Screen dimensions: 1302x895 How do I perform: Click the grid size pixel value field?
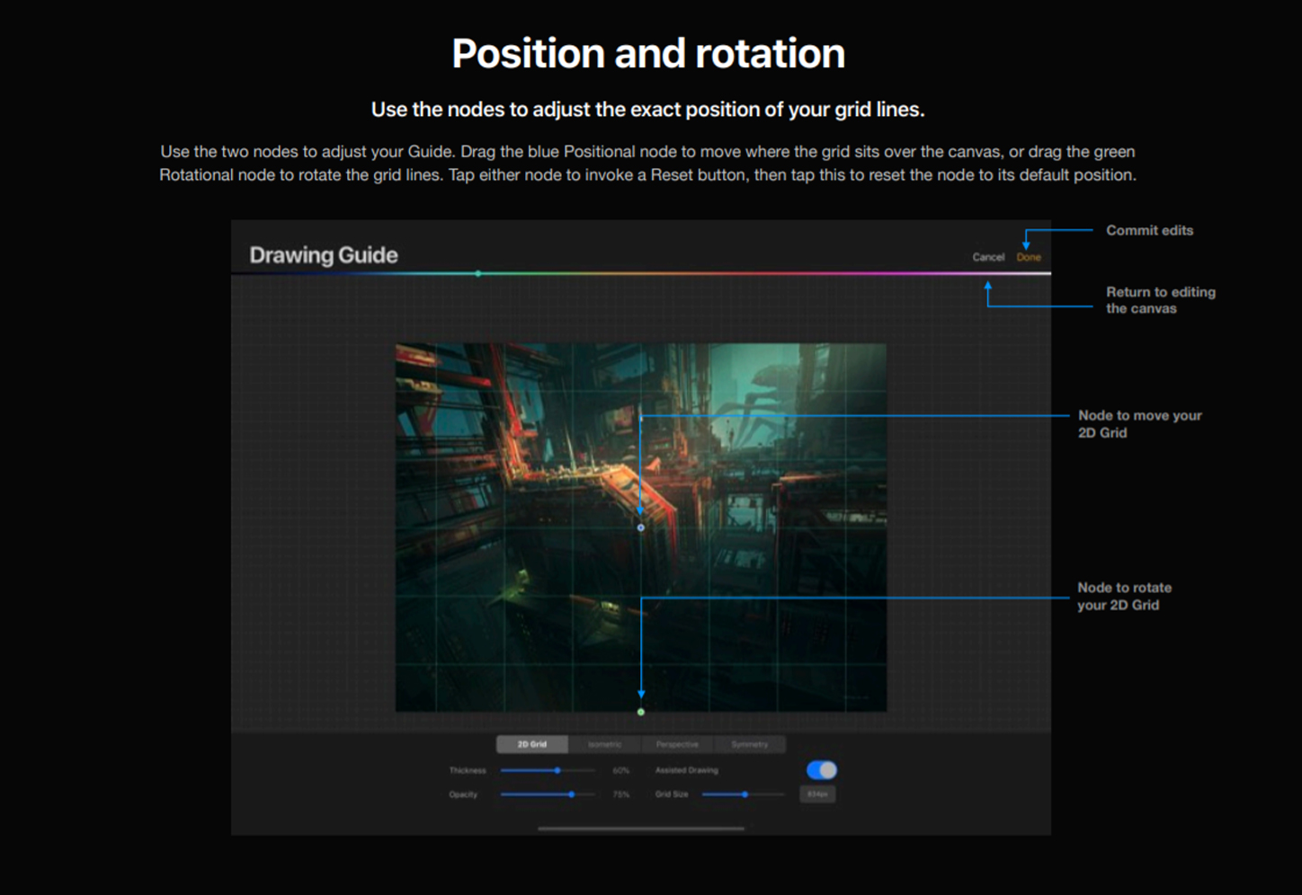[x=817, y=794]
